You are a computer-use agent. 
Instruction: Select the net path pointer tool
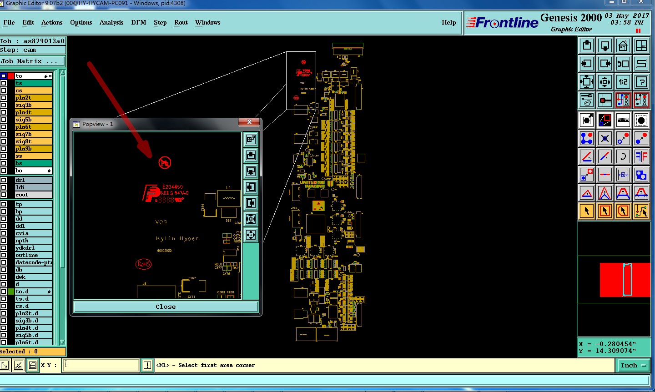click(x=641, y=211)
